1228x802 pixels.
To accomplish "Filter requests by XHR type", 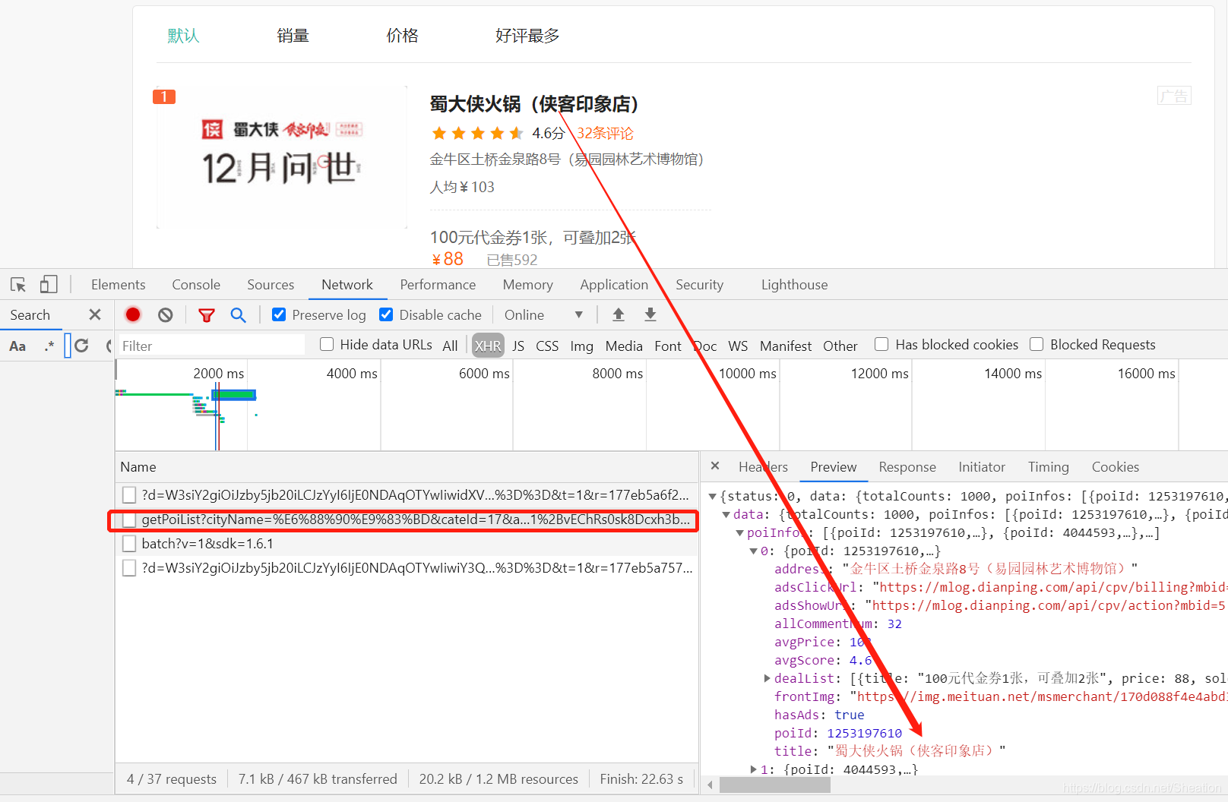I will (488, 346).
